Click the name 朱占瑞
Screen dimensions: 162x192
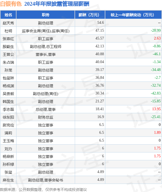click(8, 62)
